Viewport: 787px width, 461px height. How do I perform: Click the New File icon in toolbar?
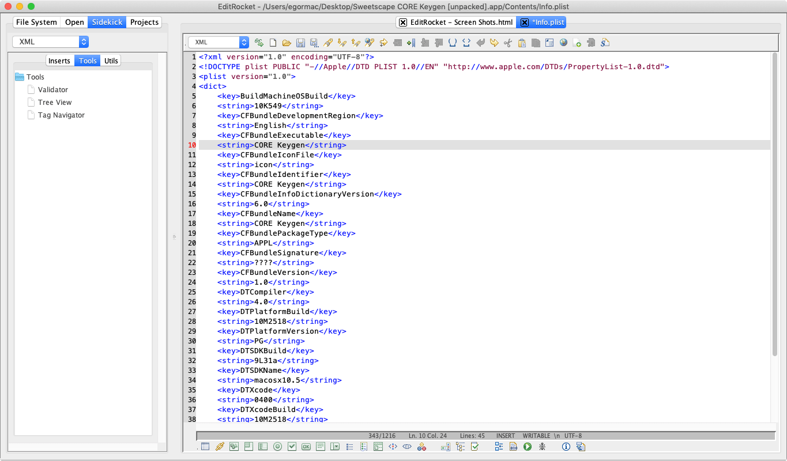[273, 43]
